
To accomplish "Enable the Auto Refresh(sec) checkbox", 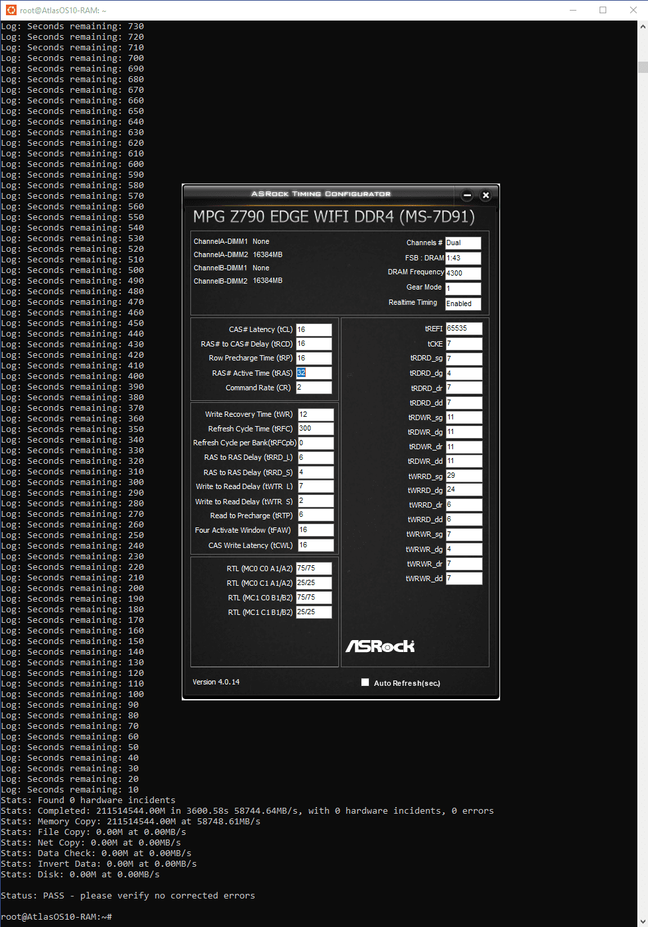I will tap(365, 682).
